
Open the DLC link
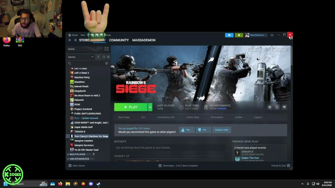click(x=143, y=117)
